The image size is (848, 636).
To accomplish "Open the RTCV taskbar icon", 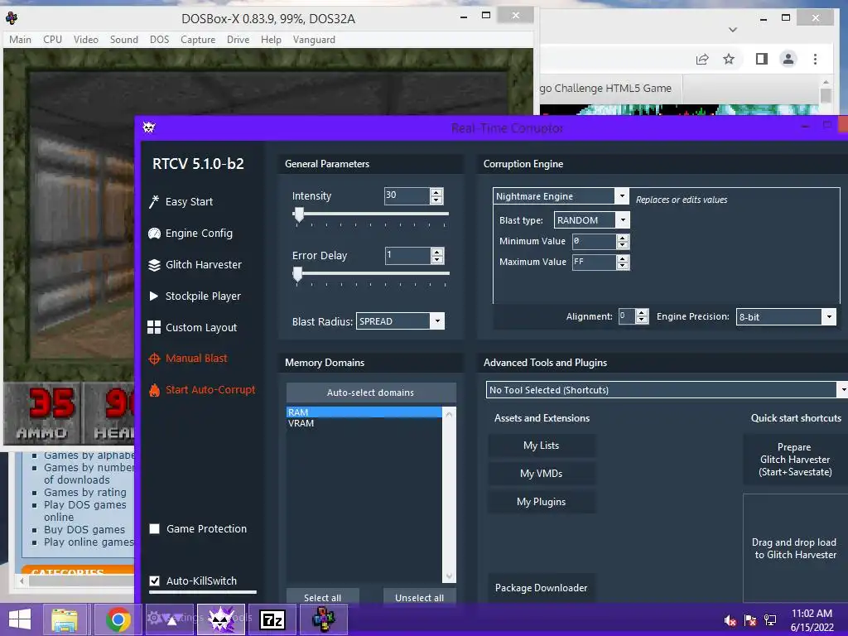I will (x=220, y=619).
